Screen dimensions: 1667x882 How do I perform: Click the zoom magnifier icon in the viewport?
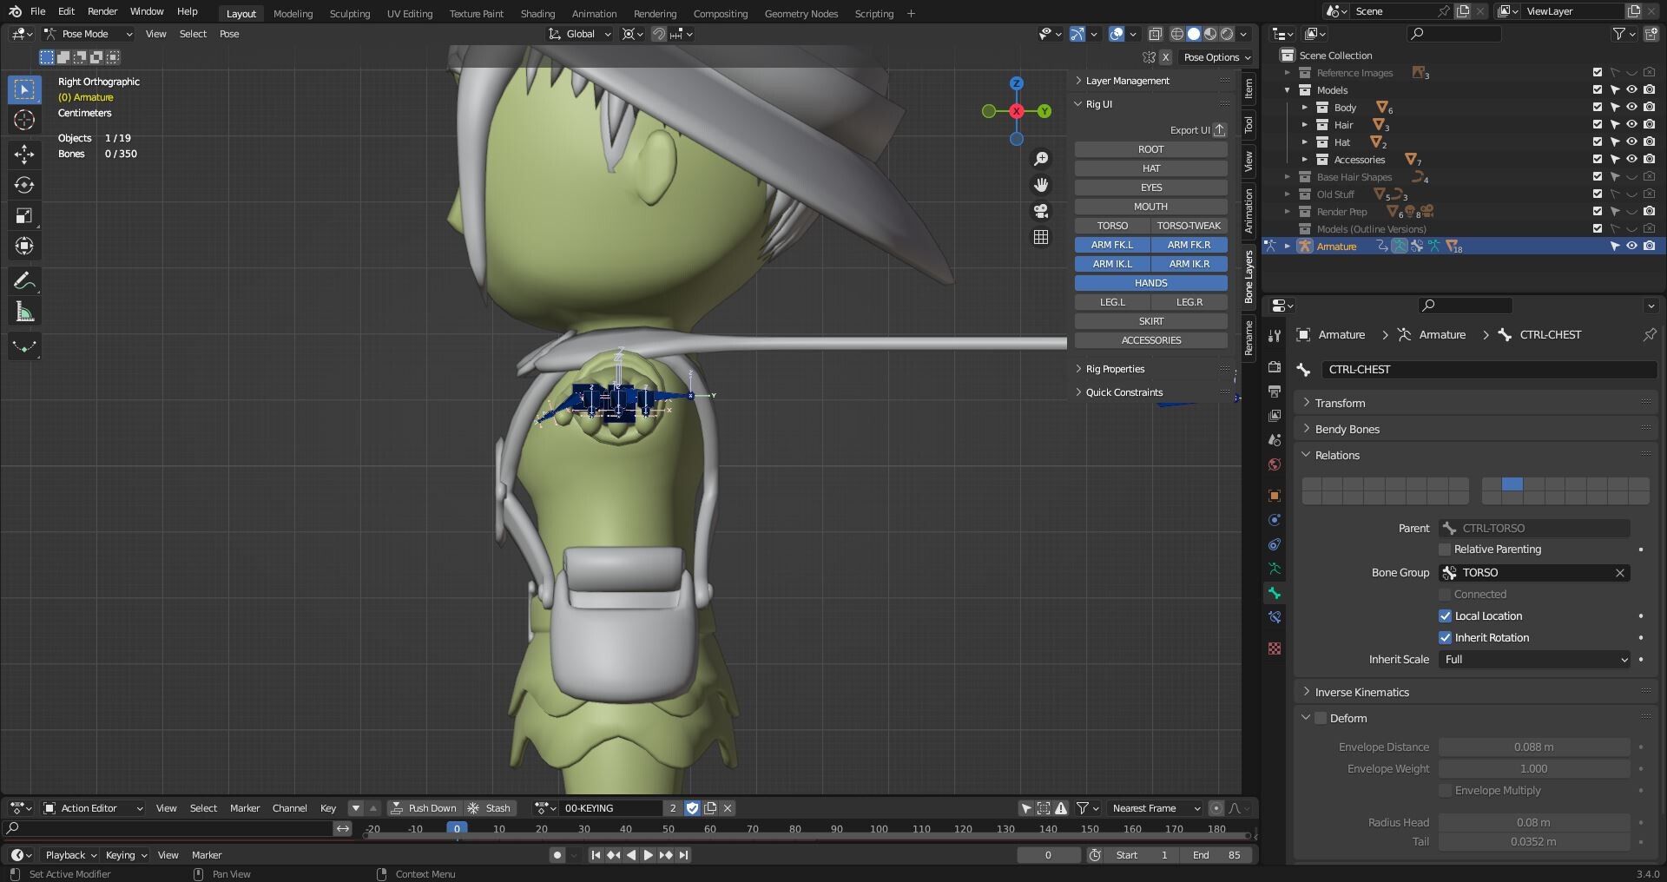[x=1041, y=158]
